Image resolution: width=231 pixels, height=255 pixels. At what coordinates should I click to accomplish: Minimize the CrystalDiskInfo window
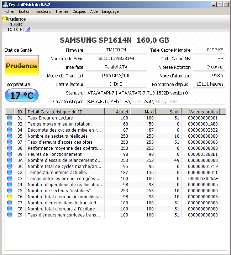tap(214, 4)
